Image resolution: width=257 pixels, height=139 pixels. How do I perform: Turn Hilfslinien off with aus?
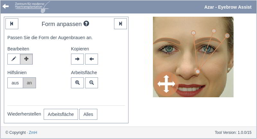click(15, 83)
